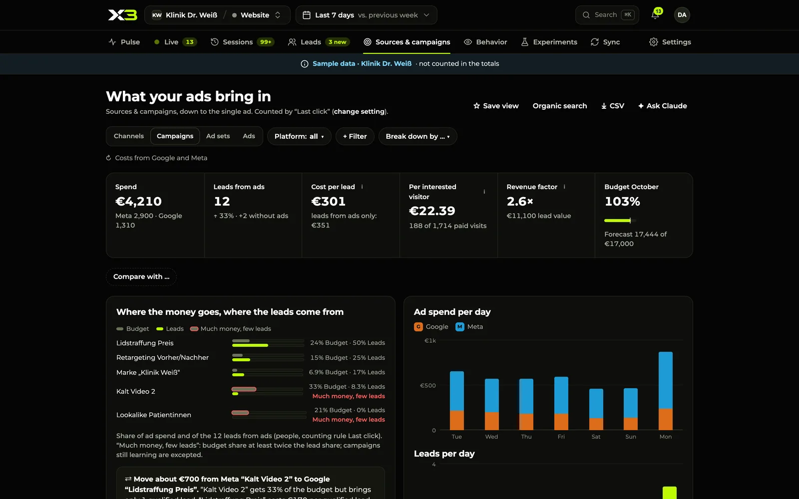Image resolution: width=799 pixels, height=499 pixels.
Task: Open the Live tab
Action: (x=175, y=42)
